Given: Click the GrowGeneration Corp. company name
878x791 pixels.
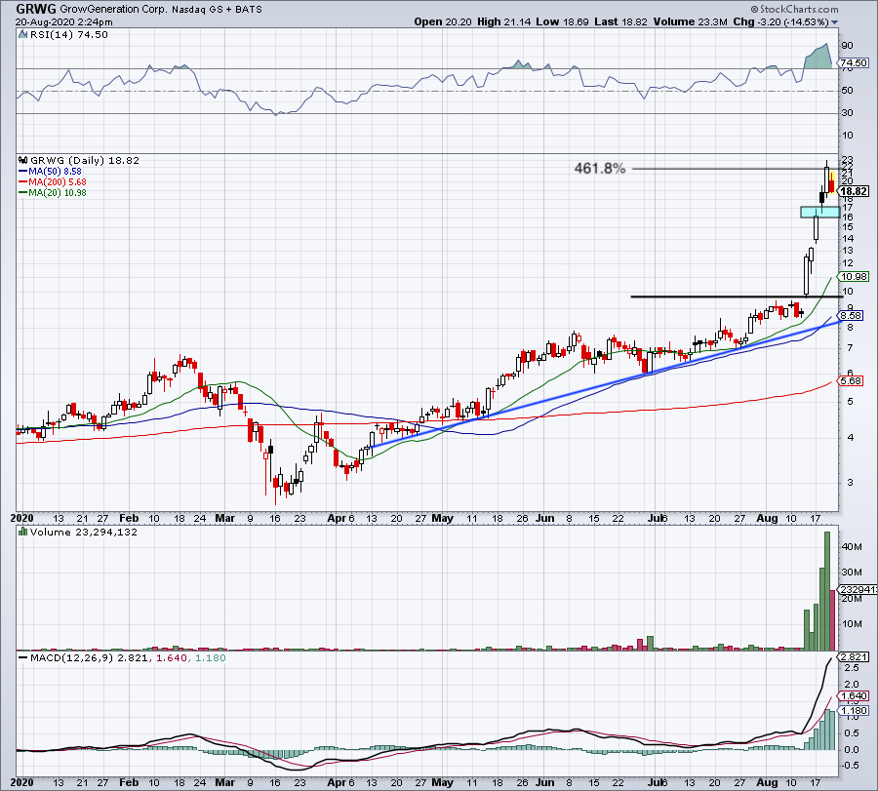Looking at the screenshot, I should (113, 10).
